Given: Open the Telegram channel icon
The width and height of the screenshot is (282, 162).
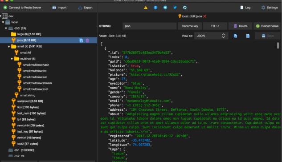Looking at the screenshot, I should [x=165, y=8].
